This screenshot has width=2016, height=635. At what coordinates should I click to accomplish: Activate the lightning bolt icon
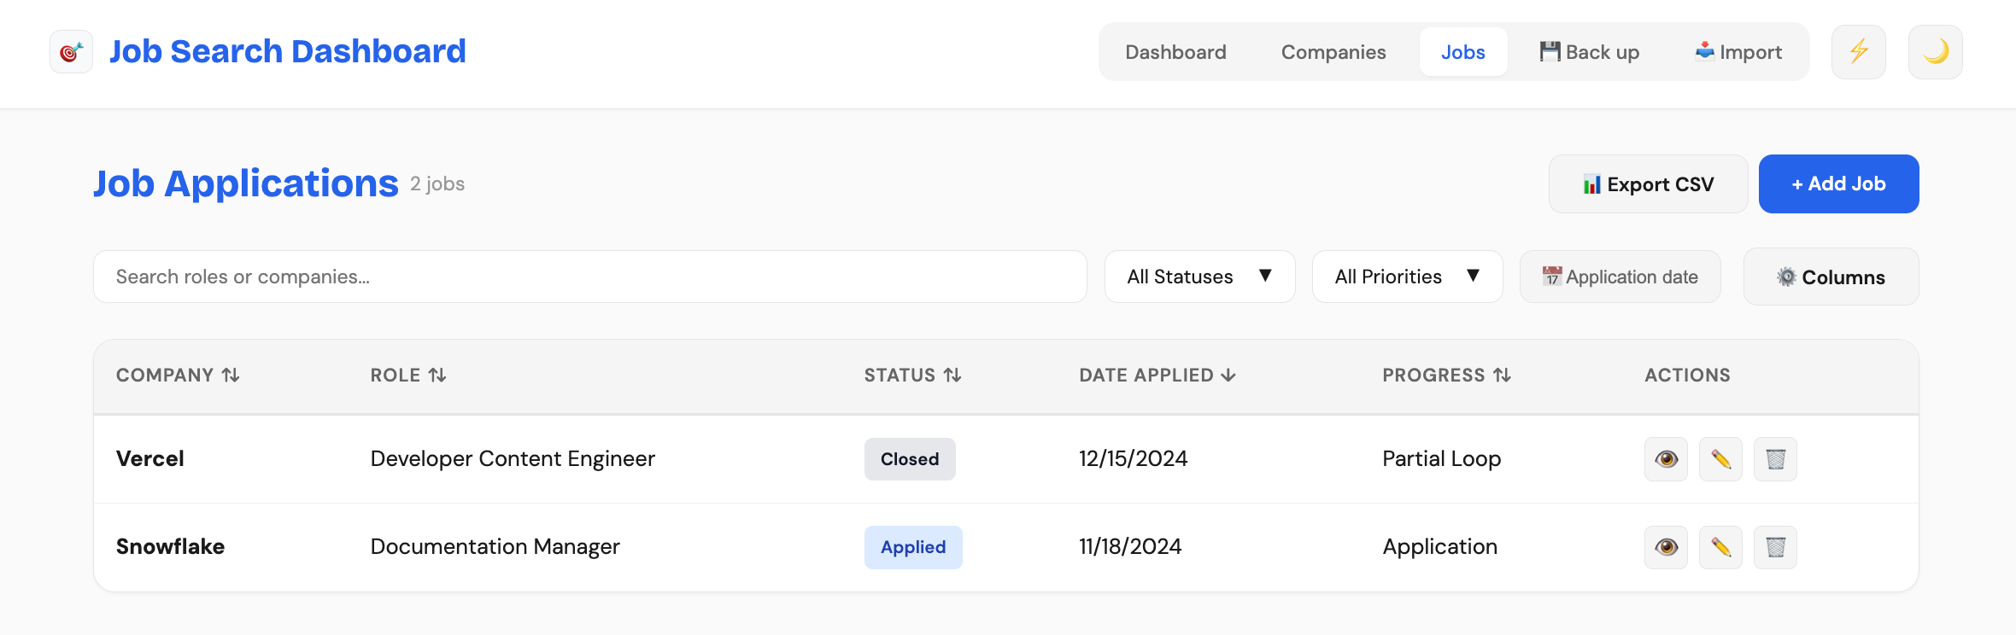tap(1858, 51)
